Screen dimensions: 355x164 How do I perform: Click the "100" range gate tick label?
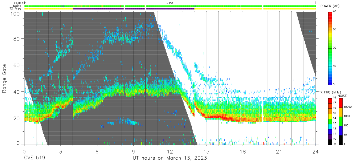[16, 14]
